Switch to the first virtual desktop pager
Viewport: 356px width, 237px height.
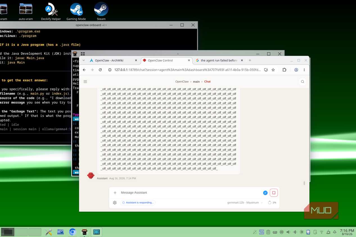point(8,232)
